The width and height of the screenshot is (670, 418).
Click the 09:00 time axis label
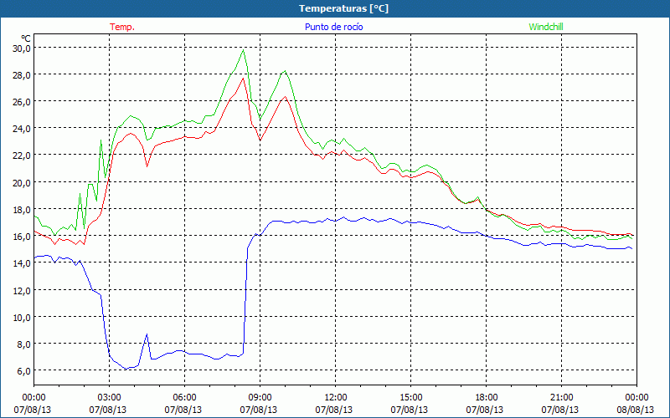pyautogui.click(x=260, y=398)
